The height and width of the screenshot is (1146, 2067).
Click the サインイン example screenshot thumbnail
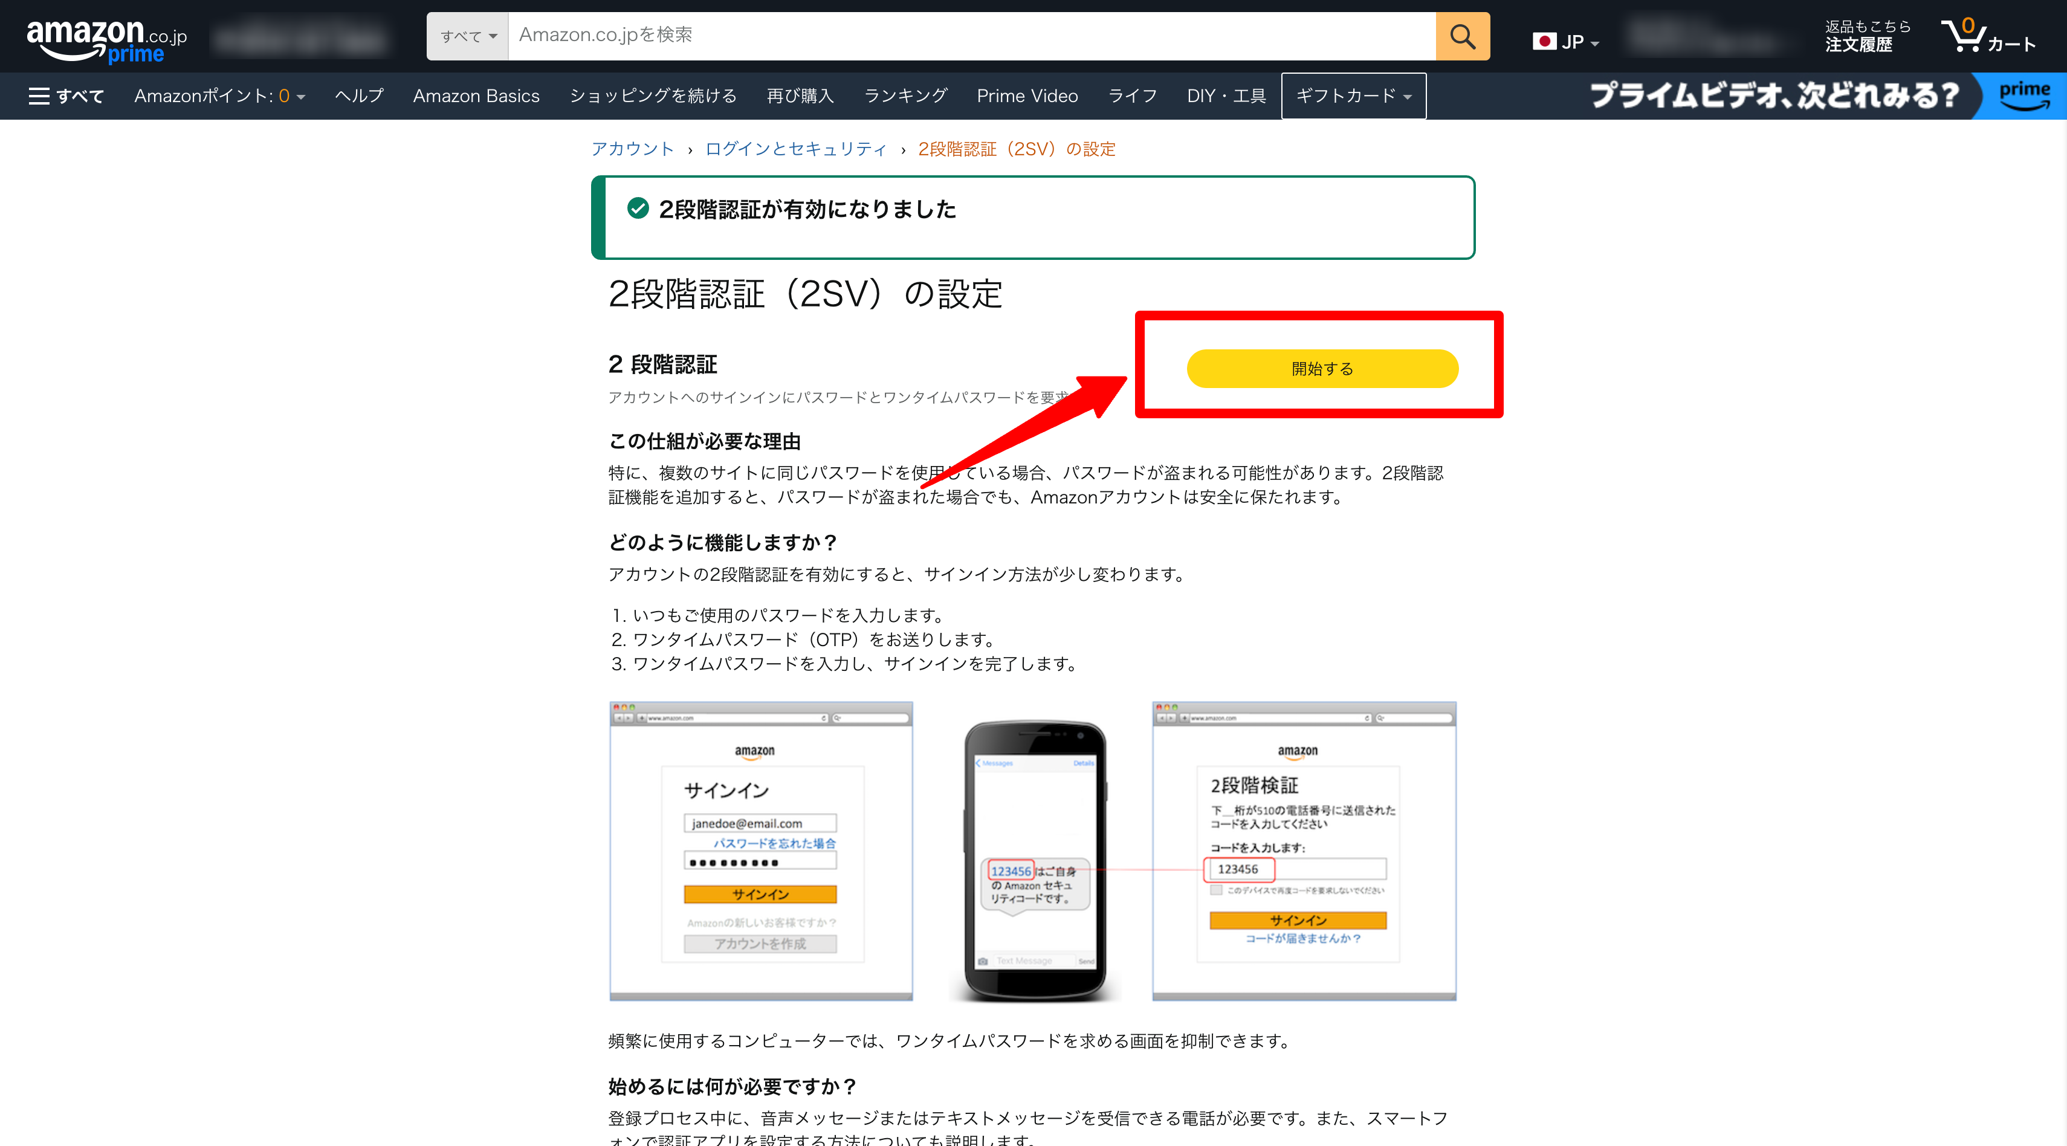coord(761,850)
